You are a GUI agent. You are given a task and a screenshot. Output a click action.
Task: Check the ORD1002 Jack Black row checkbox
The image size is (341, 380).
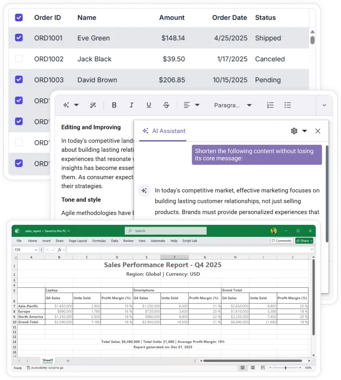tap(19, 59)
